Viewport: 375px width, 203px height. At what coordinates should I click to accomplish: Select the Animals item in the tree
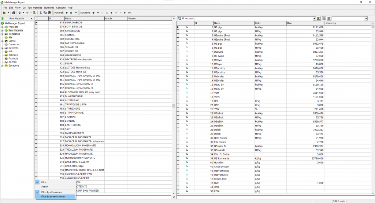[12, 62]
